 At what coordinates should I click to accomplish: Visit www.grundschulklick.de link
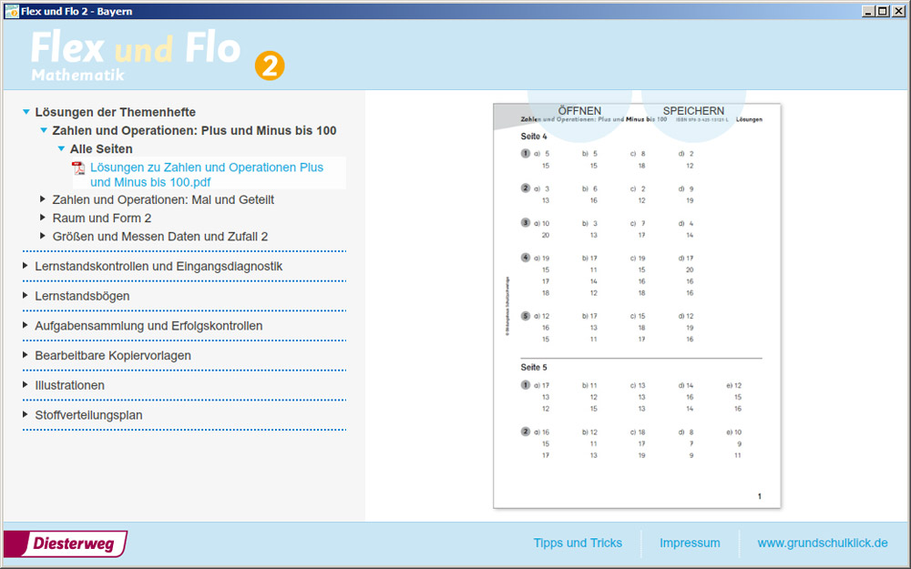[x=822, y=543]
